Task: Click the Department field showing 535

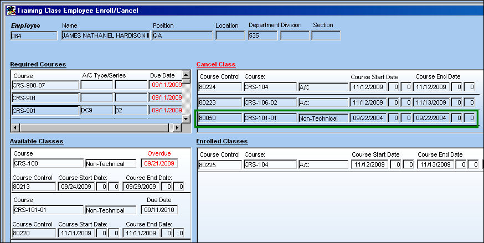Action: coord(262,35)
